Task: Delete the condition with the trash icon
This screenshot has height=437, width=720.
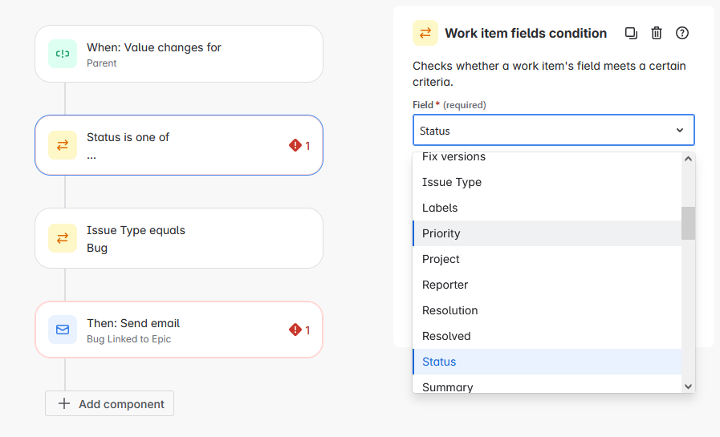Action: (x=657, y=33)
